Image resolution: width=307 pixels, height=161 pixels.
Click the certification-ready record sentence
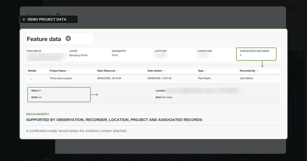pos(77,131)
